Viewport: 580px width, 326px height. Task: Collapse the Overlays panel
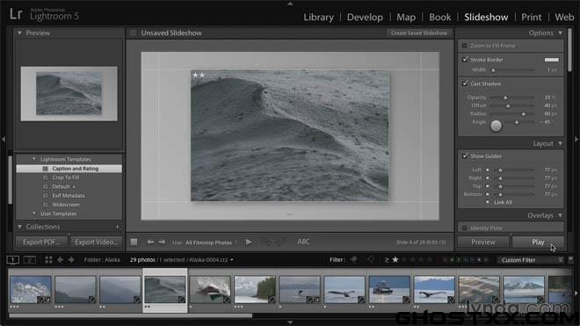tap(561, 215)
